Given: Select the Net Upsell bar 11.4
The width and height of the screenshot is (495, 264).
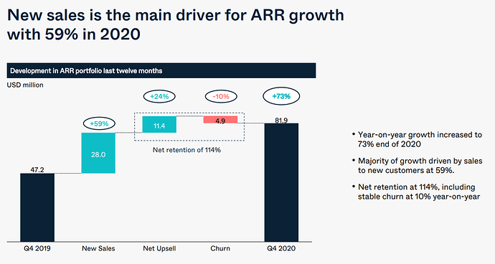Looking at the screenshot, I should coord(159,124).
